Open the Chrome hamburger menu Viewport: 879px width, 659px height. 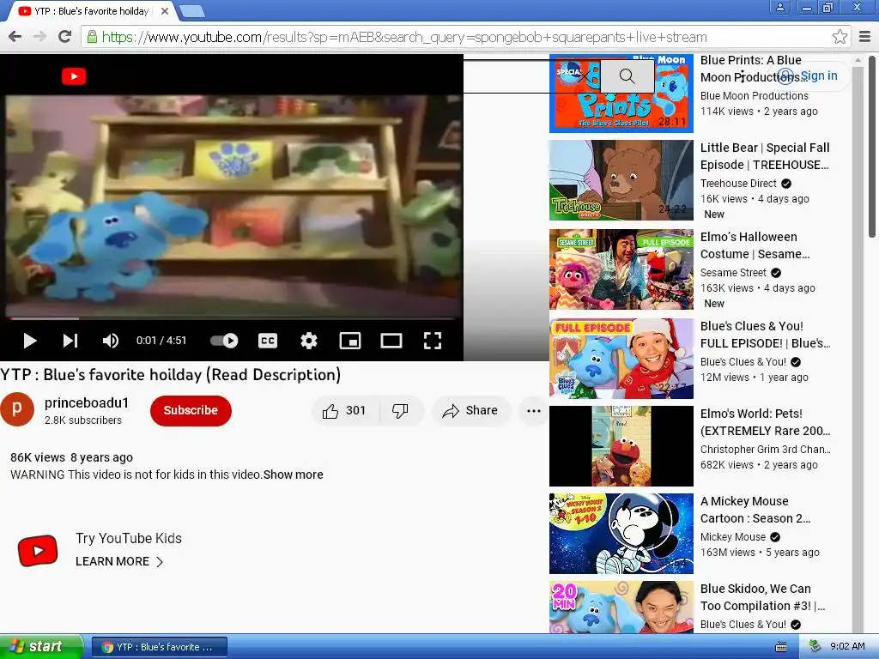tap(865, 37)
